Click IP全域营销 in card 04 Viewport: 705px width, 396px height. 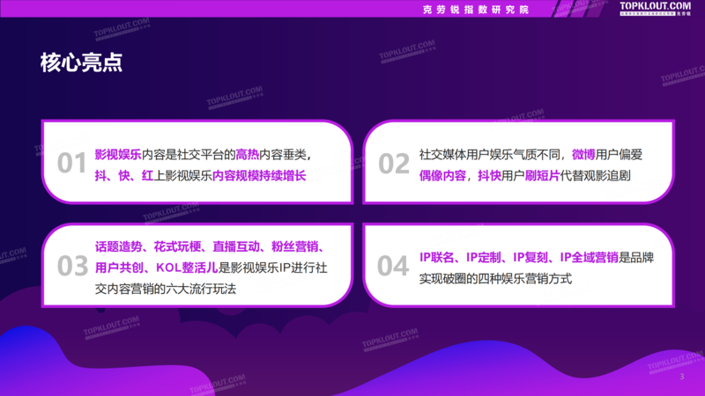(x=589, y=257)
